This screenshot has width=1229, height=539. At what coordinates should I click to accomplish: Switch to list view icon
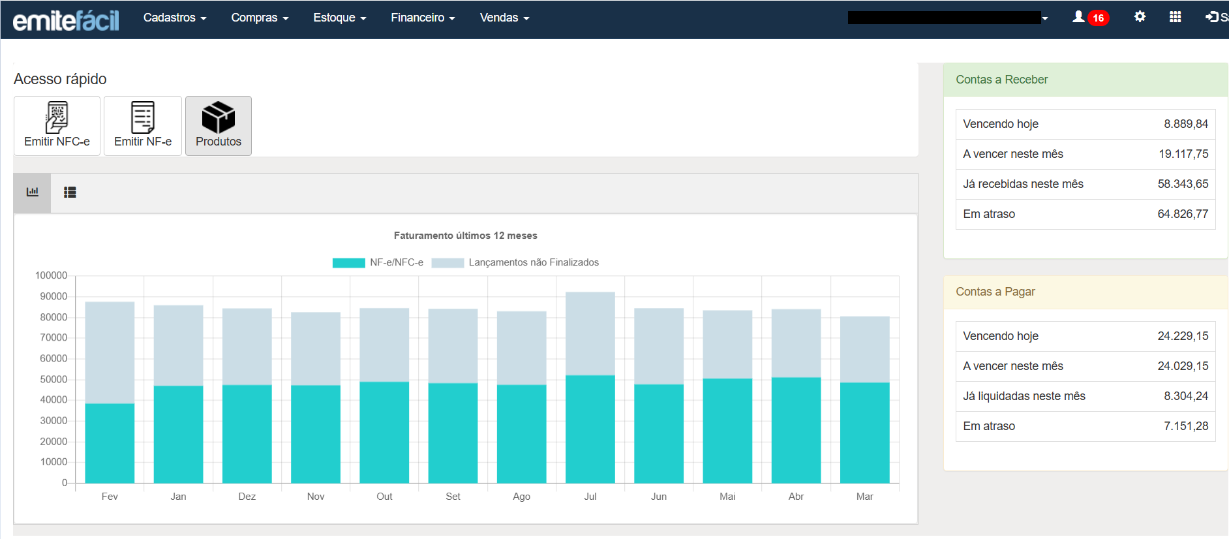point(70,192)
